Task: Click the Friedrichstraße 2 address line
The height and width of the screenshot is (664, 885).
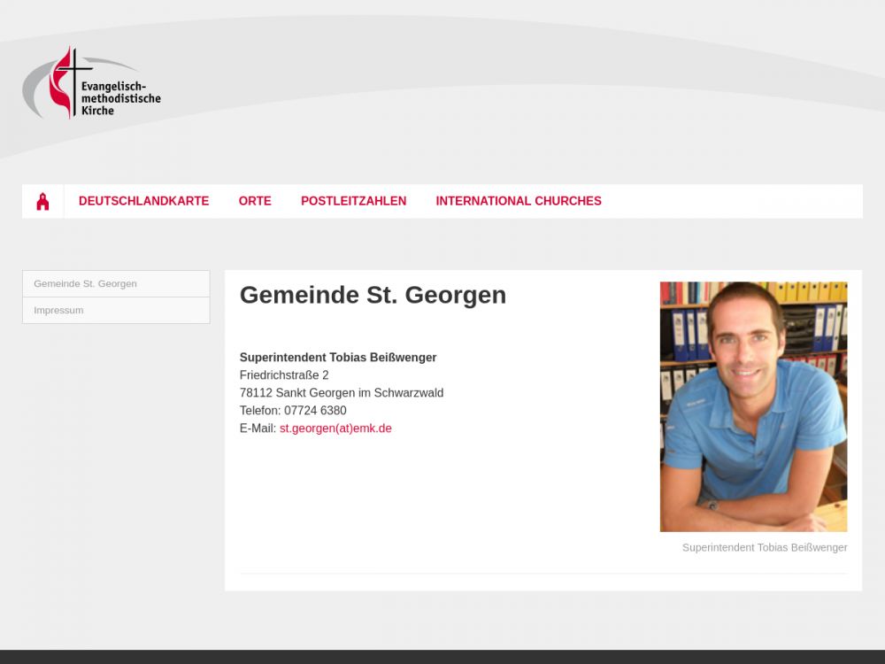Action: point(284,375)
